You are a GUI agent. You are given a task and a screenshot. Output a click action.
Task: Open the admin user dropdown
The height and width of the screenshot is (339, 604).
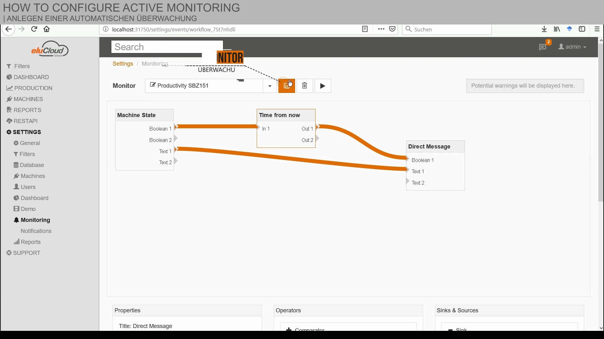[x=572, y=47]
